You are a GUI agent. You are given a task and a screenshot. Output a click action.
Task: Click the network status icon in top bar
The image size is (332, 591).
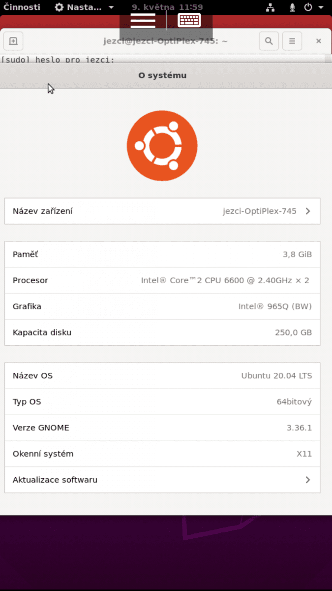tap(270, 7)
